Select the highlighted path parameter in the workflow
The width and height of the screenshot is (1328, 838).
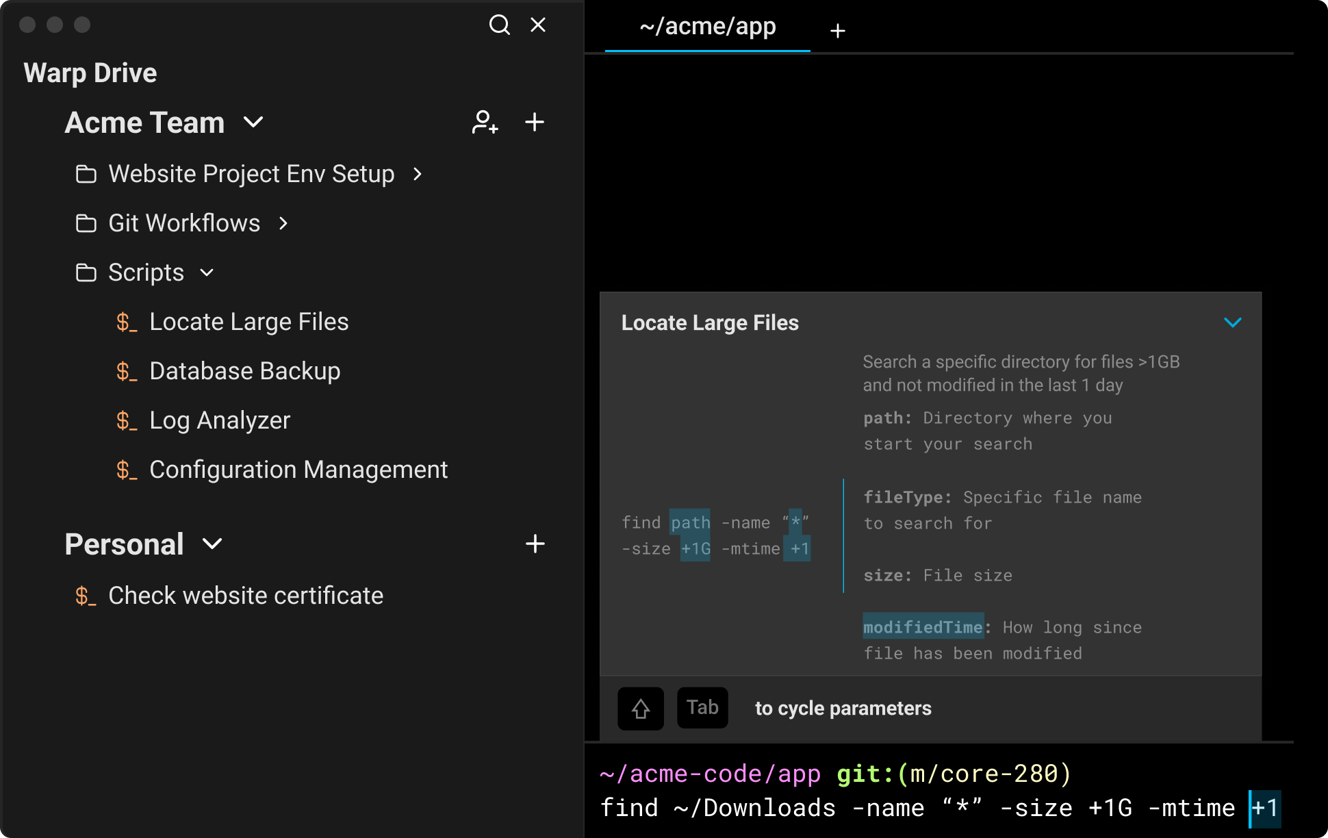(x=689, y=522)
